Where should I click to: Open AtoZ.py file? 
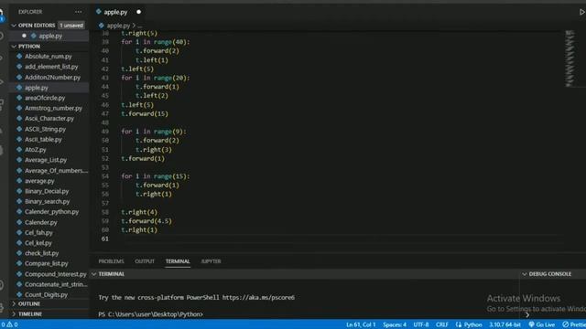click(35, 150)
